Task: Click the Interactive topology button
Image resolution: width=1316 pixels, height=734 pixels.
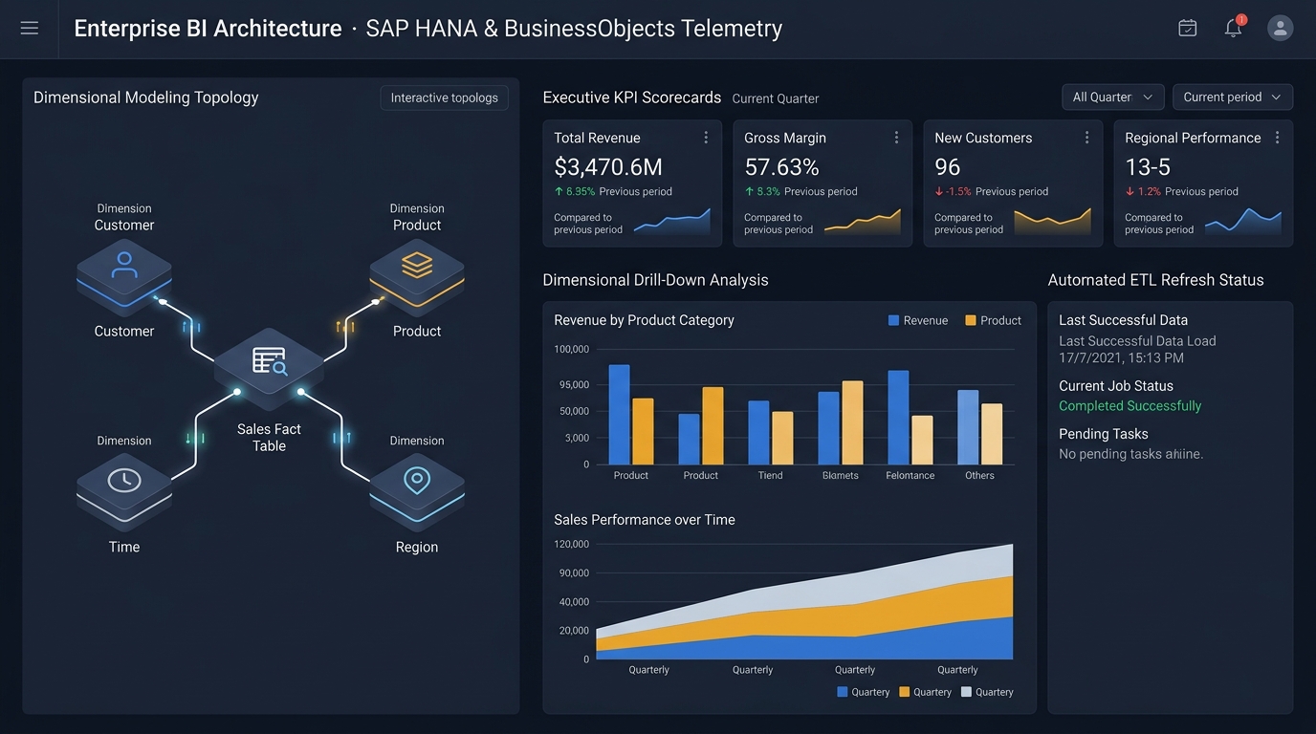Action: click(x=444, y=97)
